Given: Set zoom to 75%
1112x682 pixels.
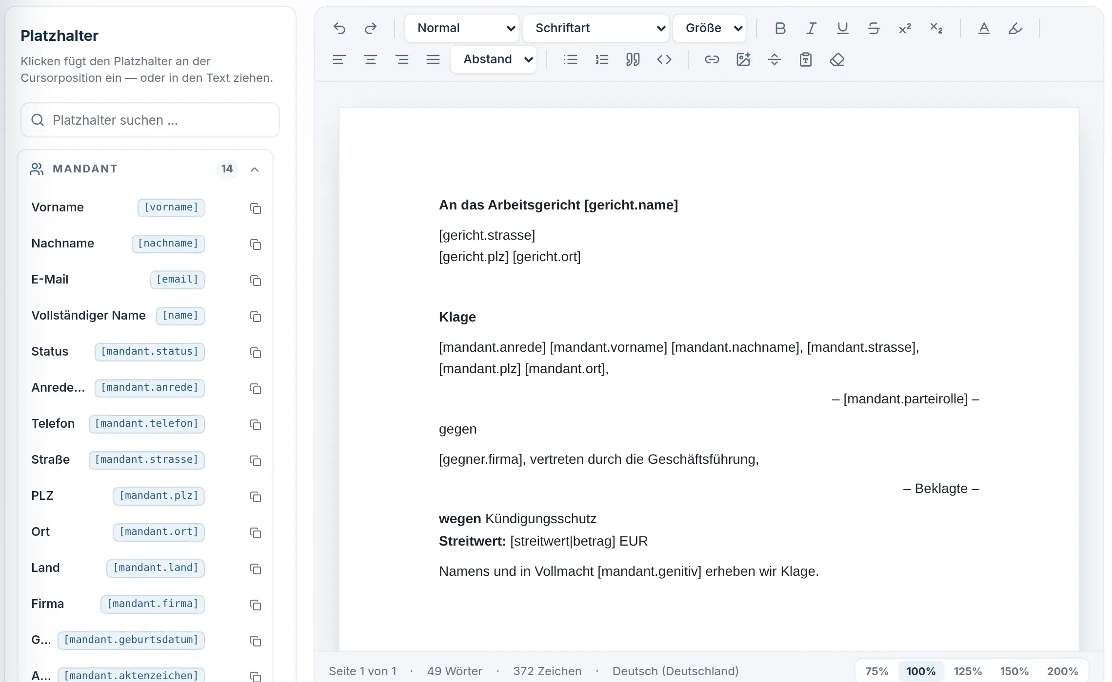Looking at the screenshot, I should (x=876, y=671).
